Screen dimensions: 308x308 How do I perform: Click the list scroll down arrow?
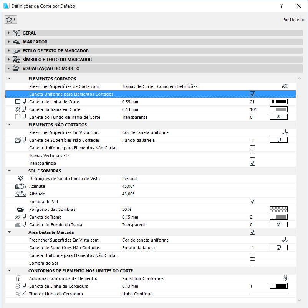tap(299, 300)
